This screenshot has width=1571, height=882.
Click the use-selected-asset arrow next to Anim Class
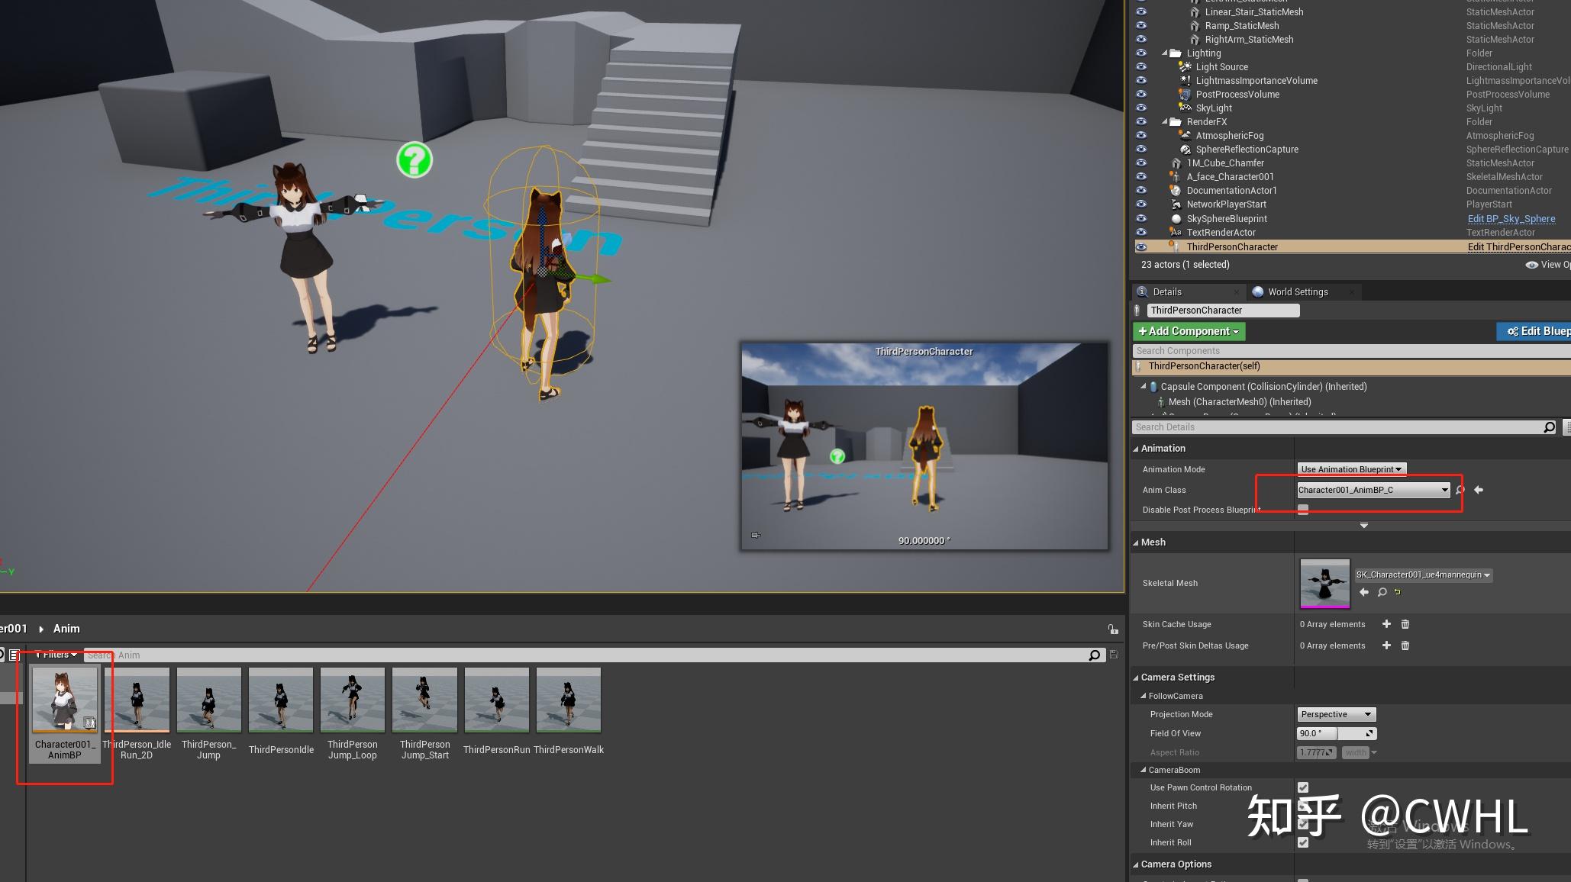click(x=1479, y=490)
